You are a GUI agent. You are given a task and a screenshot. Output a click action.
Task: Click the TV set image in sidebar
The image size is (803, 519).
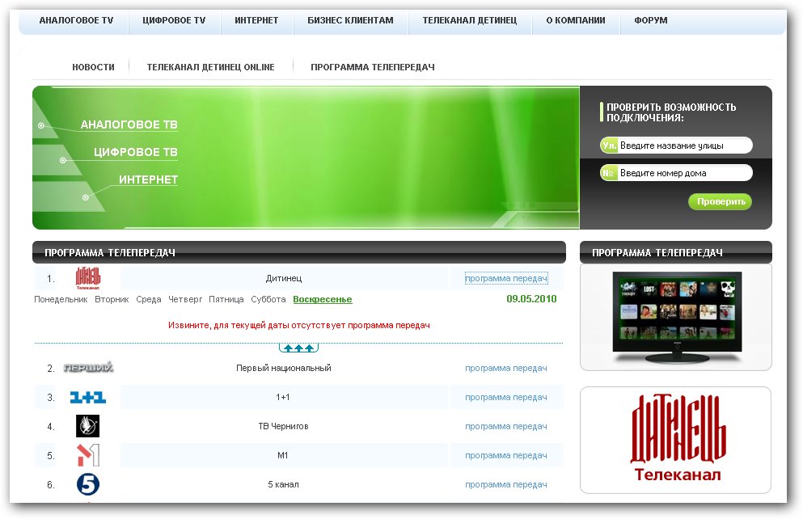675,315
